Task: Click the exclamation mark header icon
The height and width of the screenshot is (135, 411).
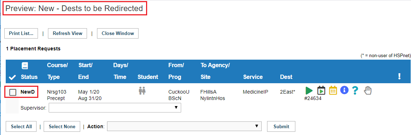Action: [x=399, y=76]
